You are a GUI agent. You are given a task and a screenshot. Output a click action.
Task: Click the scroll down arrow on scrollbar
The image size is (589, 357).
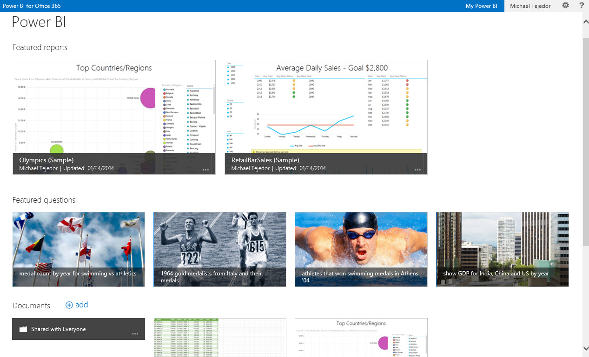click(x=585, y=348)
